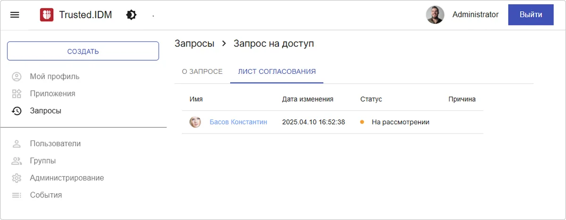The width and height of the screenshot is (566, 220).
Task: Open the hamburger navigation menu
Action: click(x=15, y=15)
